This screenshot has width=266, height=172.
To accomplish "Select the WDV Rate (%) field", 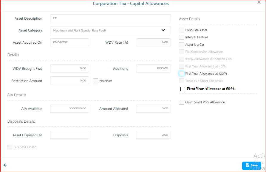I will coord(153,42).
